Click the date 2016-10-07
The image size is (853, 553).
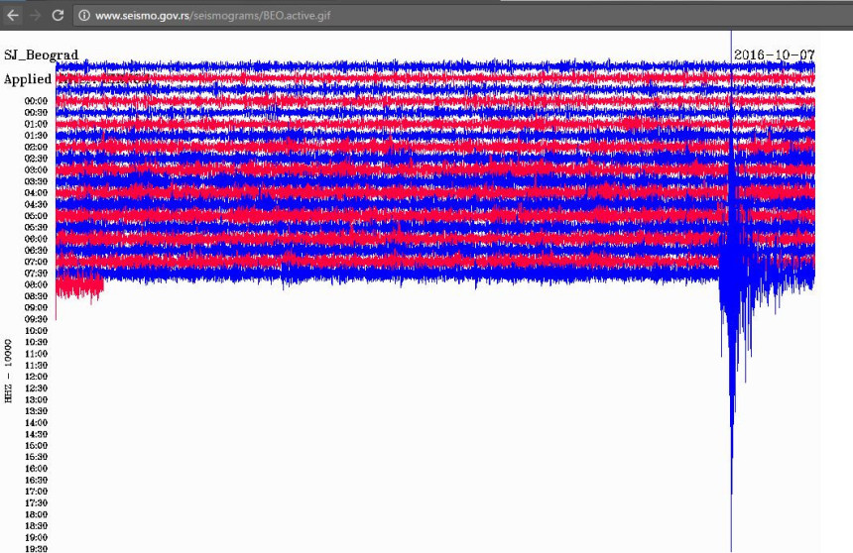point(774,55)
